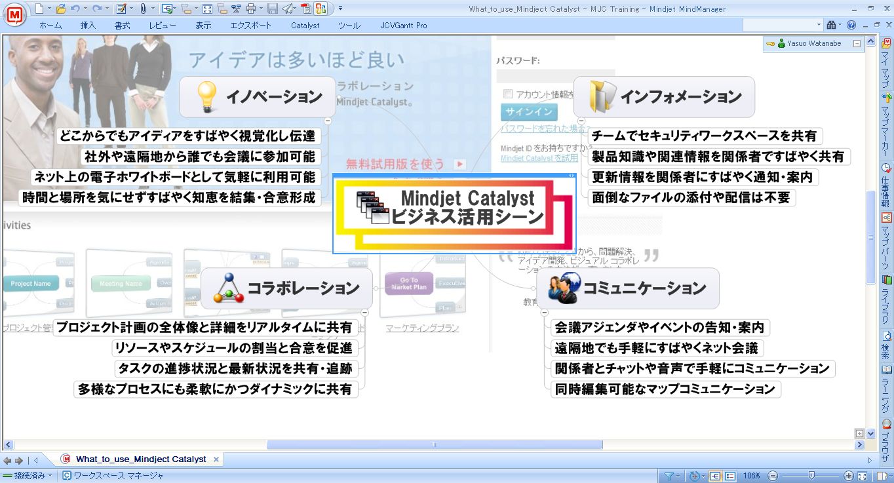Open the filter funnel in the status bar
The height and width of the screenshot is (483, 894).
pos(669,476)
